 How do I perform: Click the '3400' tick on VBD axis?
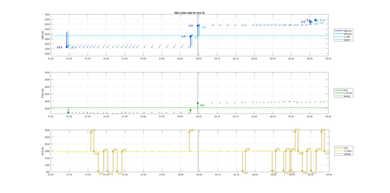(x=47, y=54)
